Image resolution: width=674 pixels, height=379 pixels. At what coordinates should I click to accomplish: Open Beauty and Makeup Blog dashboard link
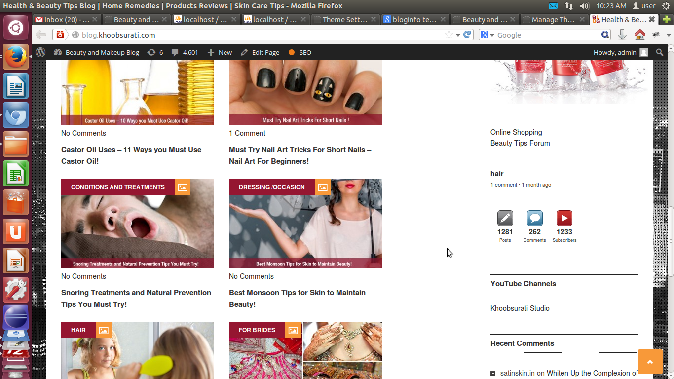[x=97, y=52]
